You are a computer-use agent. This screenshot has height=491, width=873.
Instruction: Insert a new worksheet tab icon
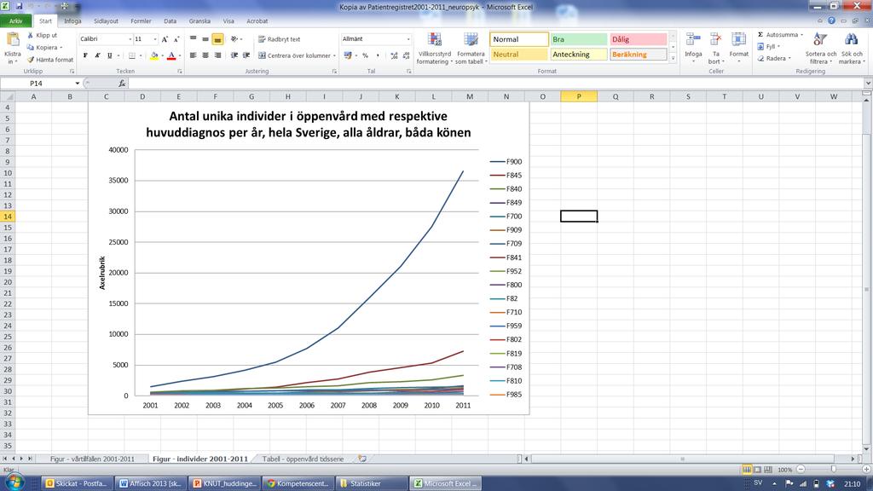coord(361,459)
